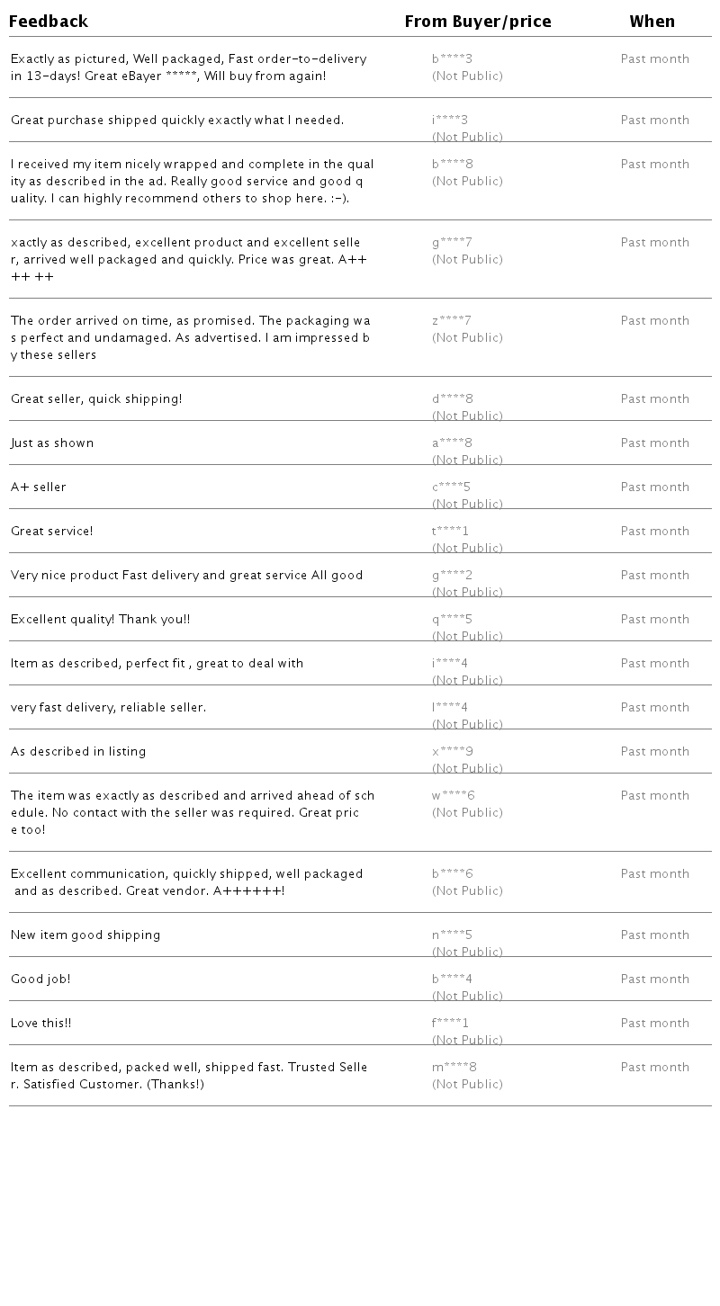Select buyer t****1 username

450,532
